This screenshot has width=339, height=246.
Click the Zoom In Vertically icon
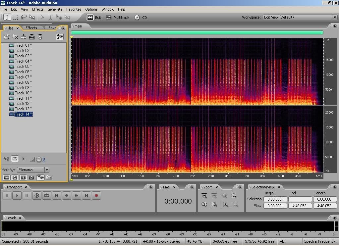[225, 204]
